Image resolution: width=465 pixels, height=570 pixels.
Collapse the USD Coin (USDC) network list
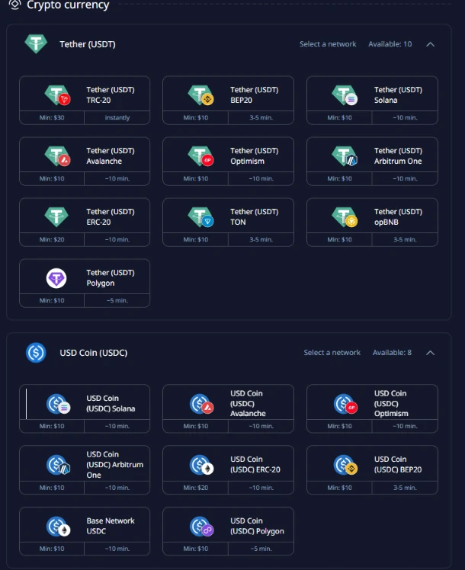point(430,353)
